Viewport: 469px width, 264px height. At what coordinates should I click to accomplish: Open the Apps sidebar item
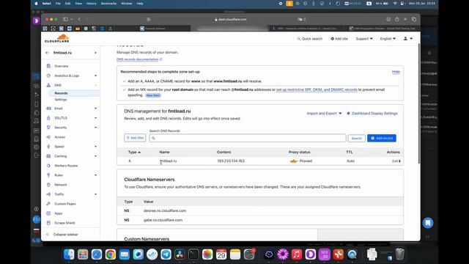58,213
